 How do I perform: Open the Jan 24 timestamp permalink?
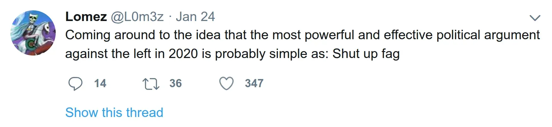point(195,17)
